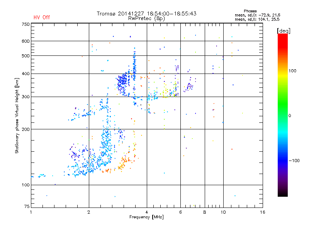This screenshot has height=231, width=309.
Task: Select the plot title 'Tromsø 20141227 18:54:00-18:55:43'
Action: point(146,13)
